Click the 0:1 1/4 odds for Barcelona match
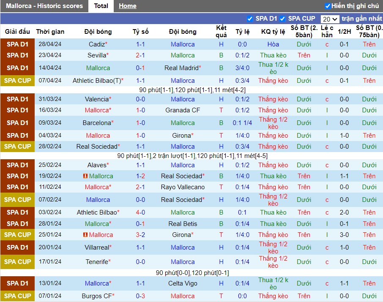This screenshot has height=302, width=383. [x=242, y=123]
